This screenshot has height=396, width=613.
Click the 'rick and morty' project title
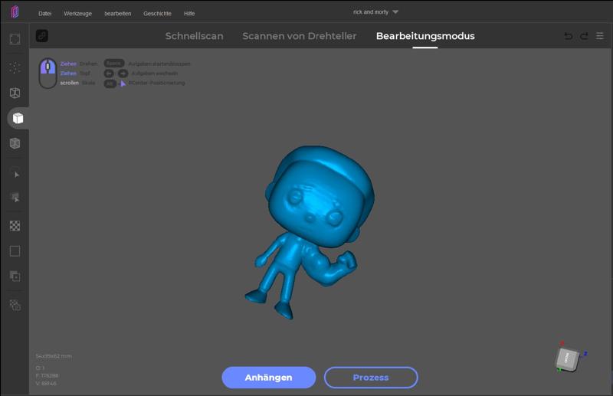371,12
